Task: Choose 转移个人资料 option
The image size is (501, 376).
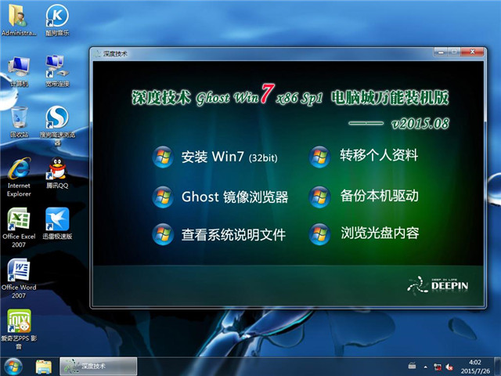Action: pos(363,156)
